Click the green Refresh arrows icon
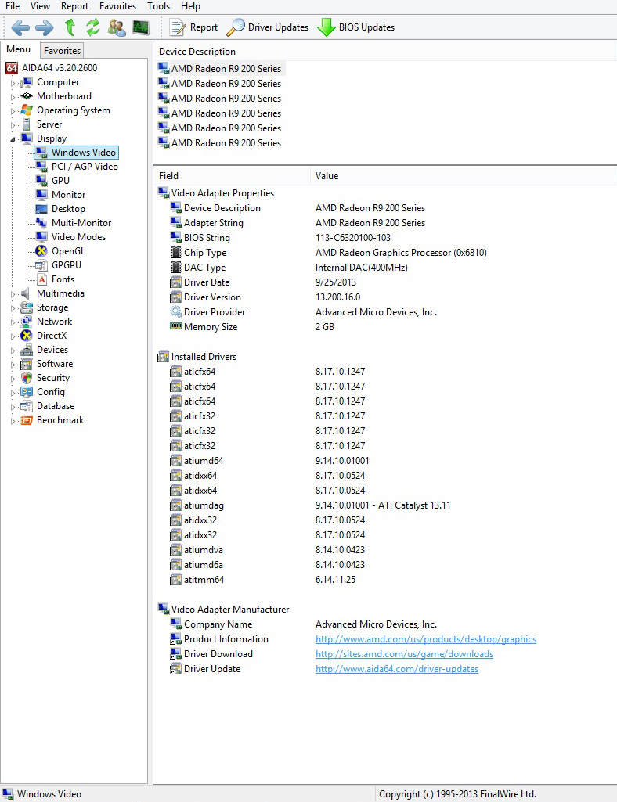Image resolution: width=617 pixels, height=802 pixels. (92, 27)
